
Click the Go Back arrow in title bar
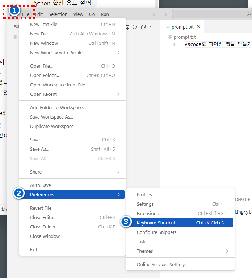[x=155, y=14]
